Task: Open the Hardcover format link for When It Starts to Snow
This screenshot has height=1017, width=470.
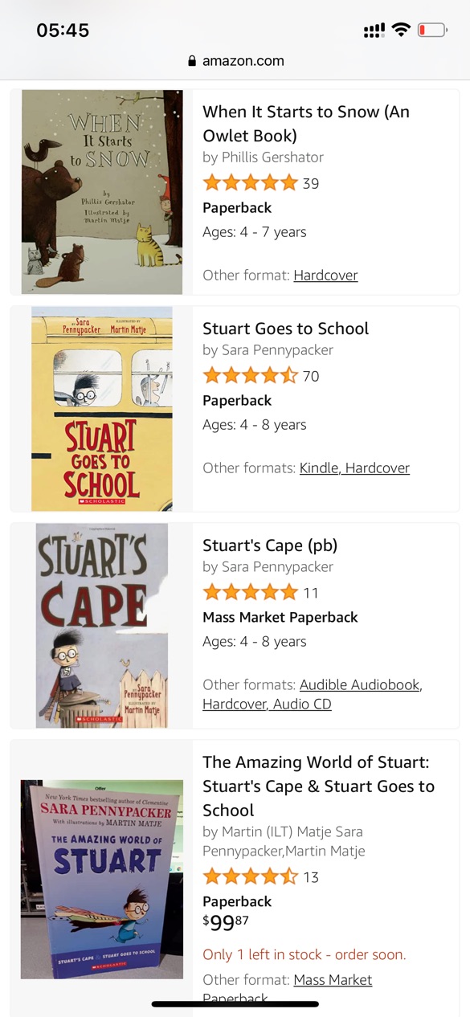Action: (x=325, y=276)
